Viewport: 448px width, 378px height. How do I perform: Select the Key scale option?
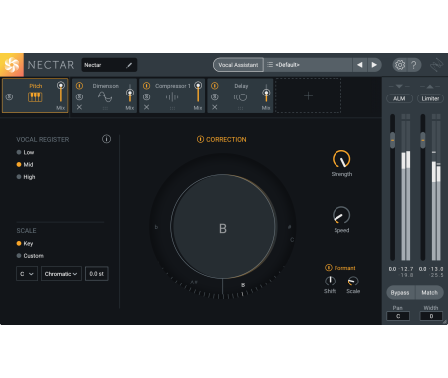pos(25,243)
